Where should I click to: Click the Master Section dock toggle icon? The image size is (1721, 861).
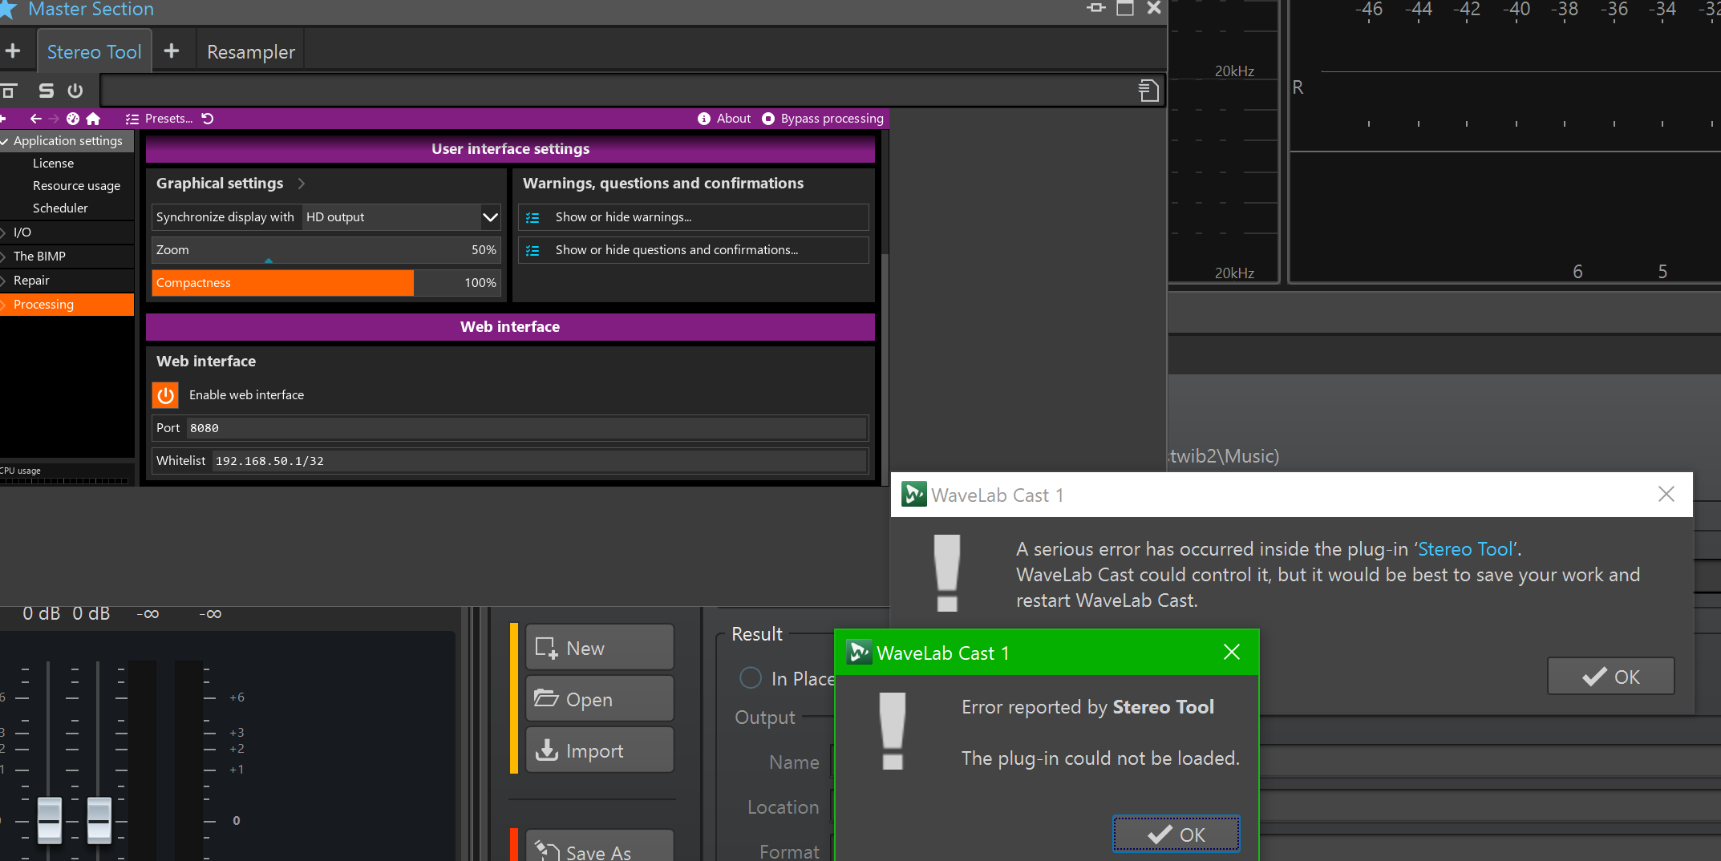(x=1095, y=8)
